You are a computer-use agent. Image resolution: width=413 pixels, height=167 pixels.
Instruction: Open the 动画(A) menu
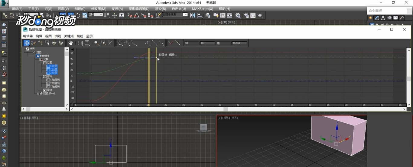[117, 9]
